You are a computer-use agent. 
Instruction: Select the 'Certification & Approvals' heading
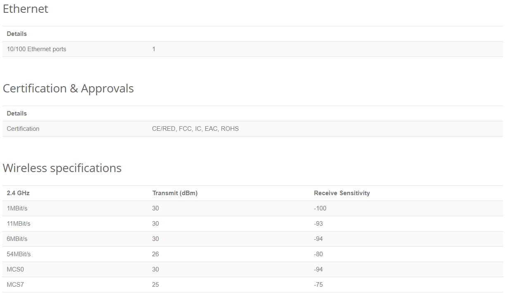68,89
